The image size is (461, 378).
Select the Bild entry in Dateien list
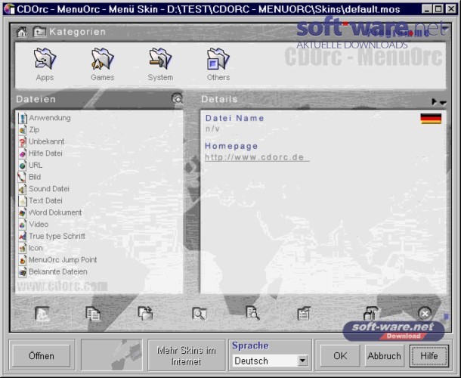click(x=29, y=177)
